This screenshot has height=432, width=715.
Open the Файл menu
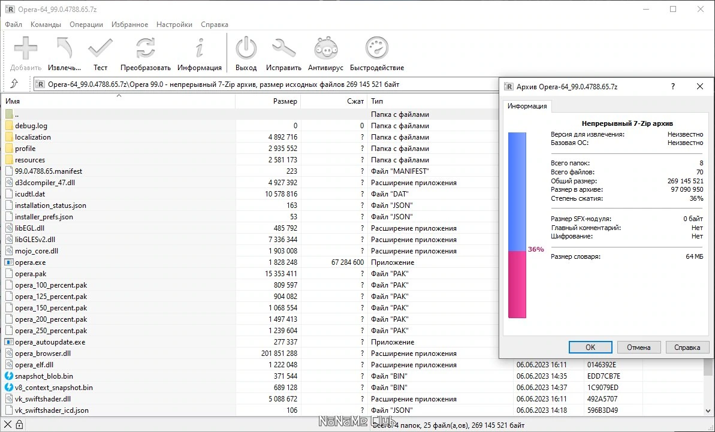click(x=14, y=25)
